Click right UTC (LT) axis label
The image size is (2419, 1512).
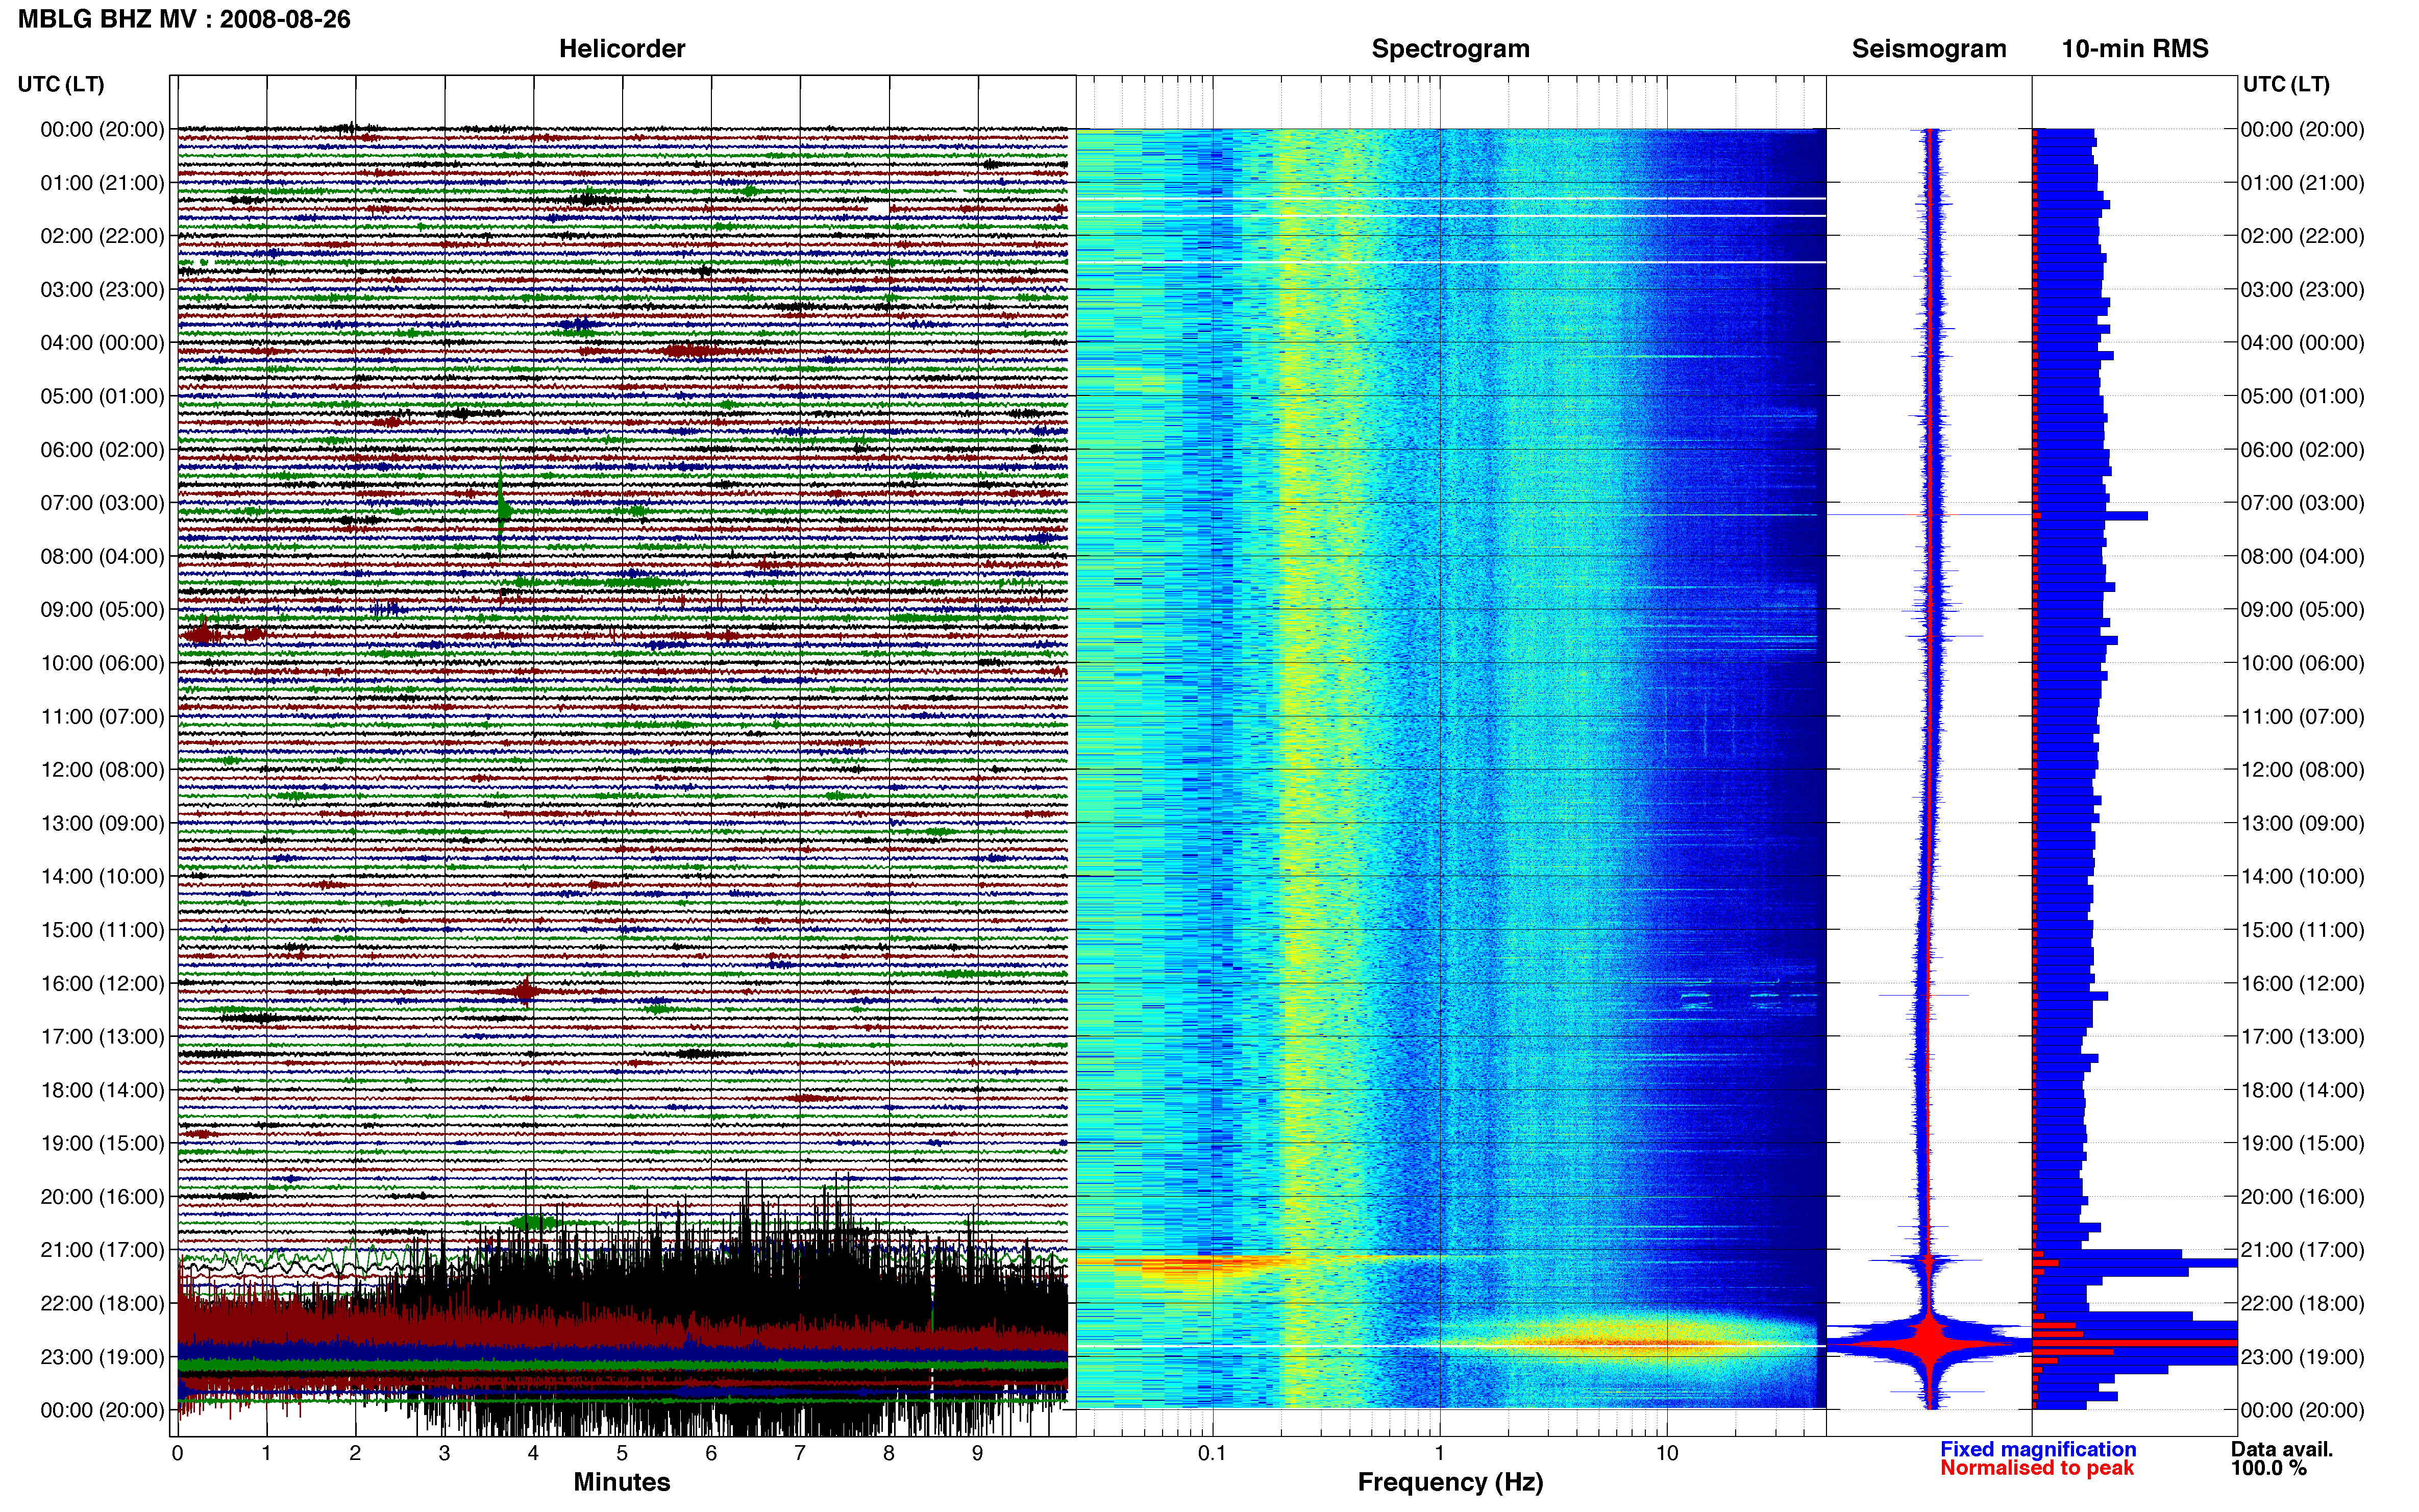pyautogui.click(x=2285, y=84)
